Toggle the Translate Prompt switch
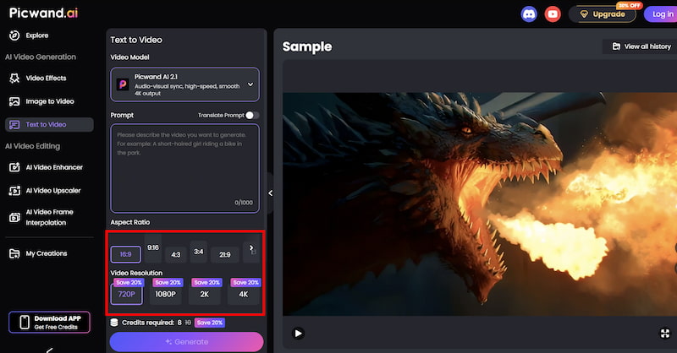The image size is (677, 353). coord(252,115)
